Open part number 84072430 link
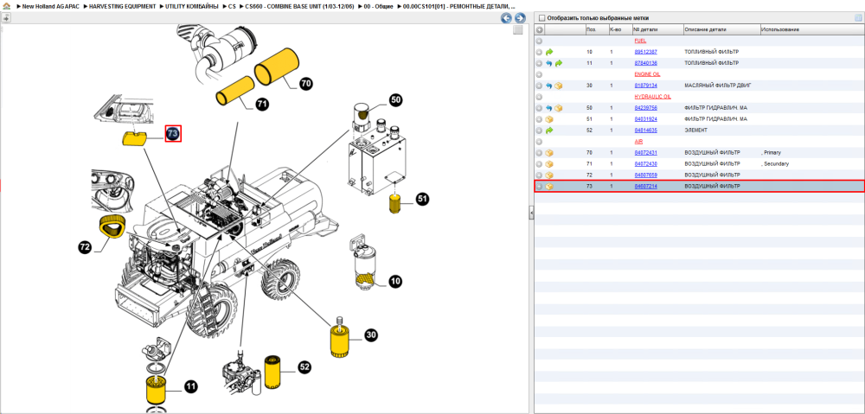 (645, 164)
